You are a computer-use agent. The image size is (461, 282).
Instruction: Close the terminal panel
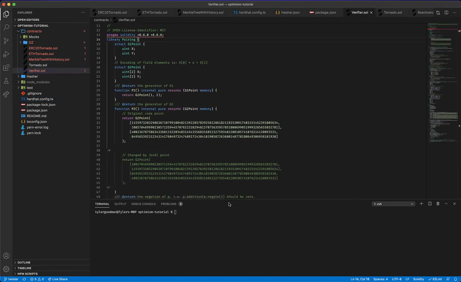(455, 204)
